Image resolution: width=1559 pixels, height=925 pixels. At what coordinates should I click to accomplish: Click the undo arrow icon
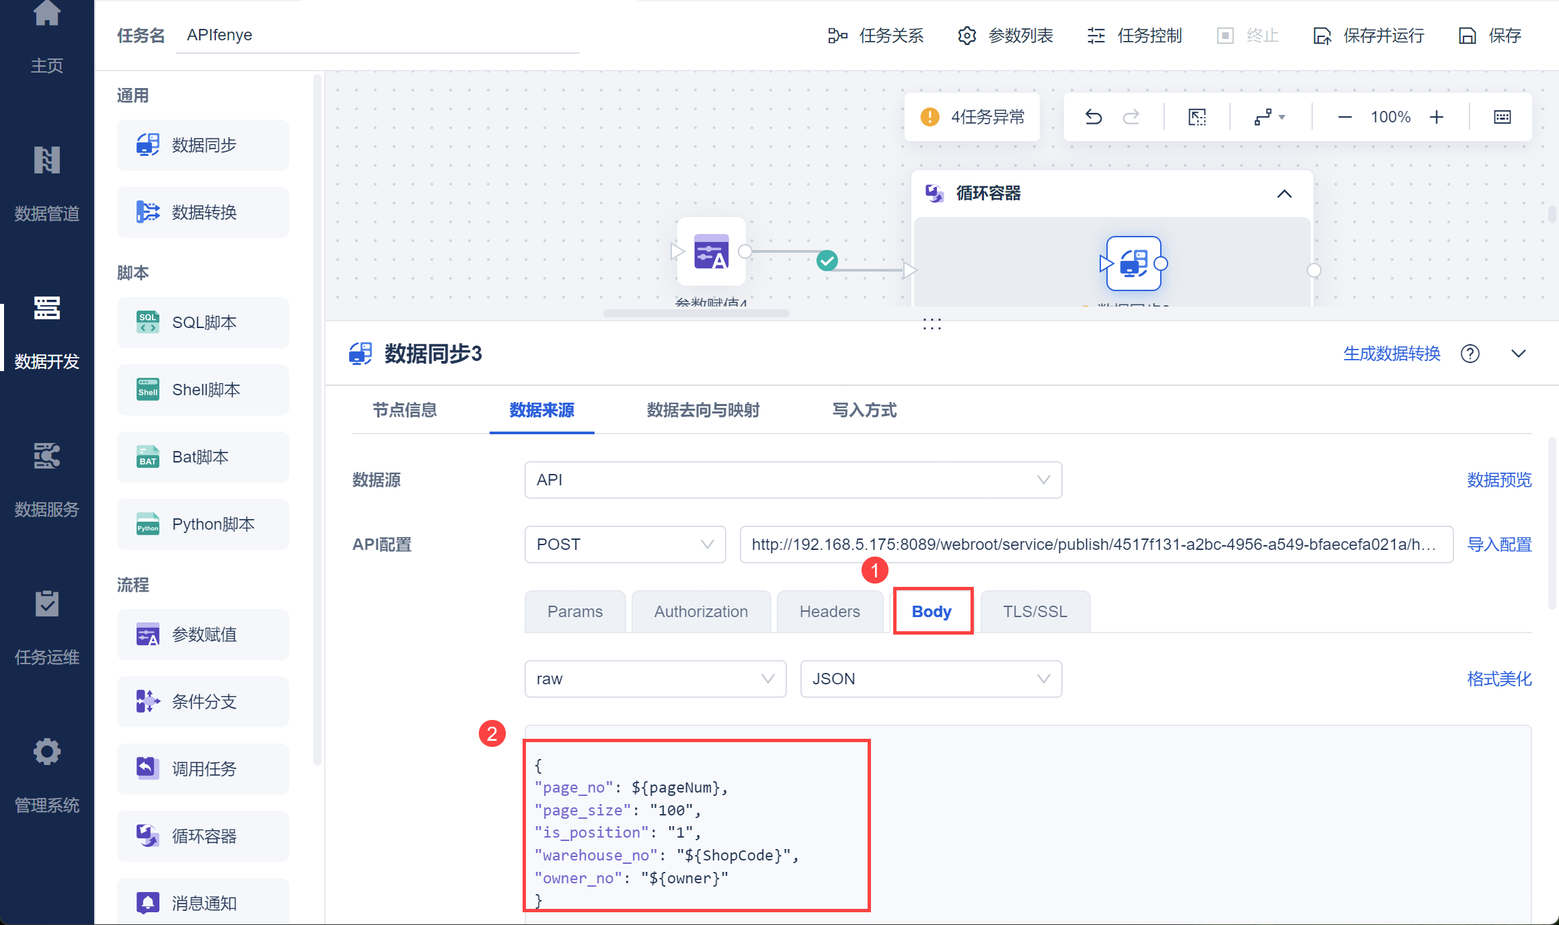click(x=1094, y=117)
